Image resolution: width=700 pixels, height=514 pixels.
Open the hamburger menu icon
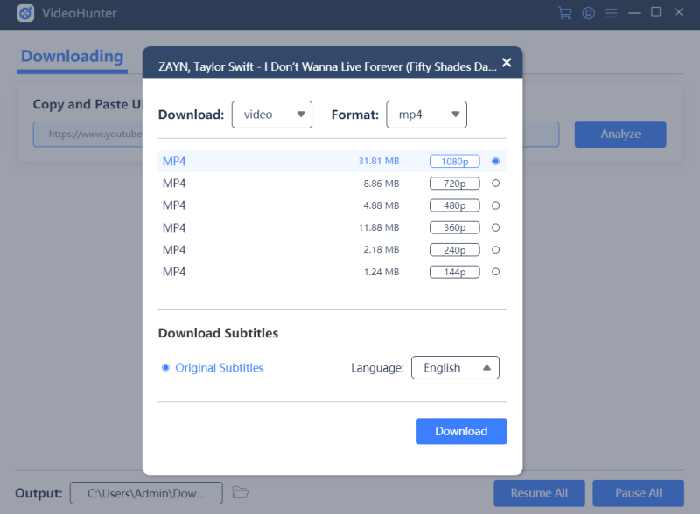[612, 13]
